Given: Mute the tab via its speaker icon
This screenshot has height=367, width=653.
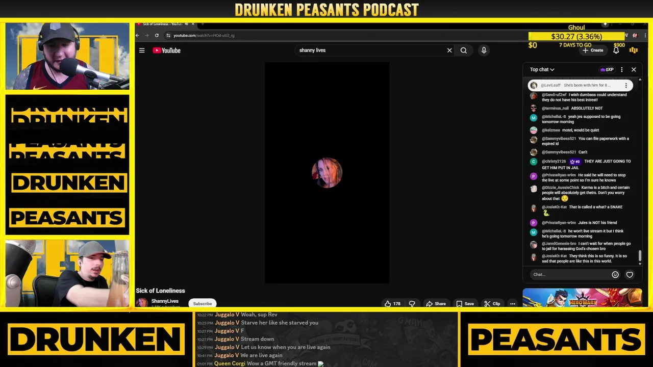Looking at the screenshot, I should [x=186, y=24].
